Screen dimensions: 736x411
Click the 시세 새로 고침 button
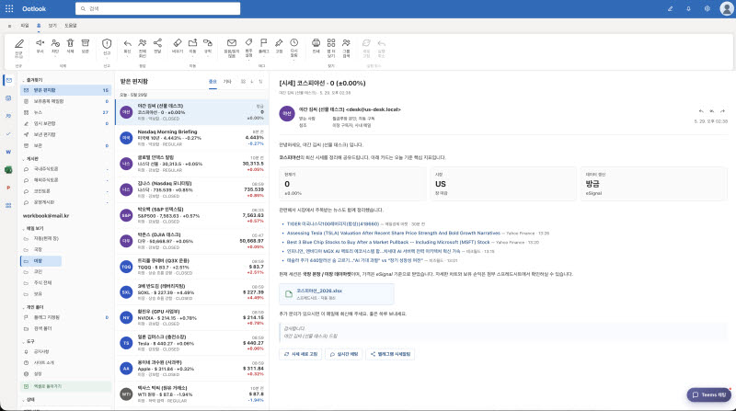[x=301, y=354]
